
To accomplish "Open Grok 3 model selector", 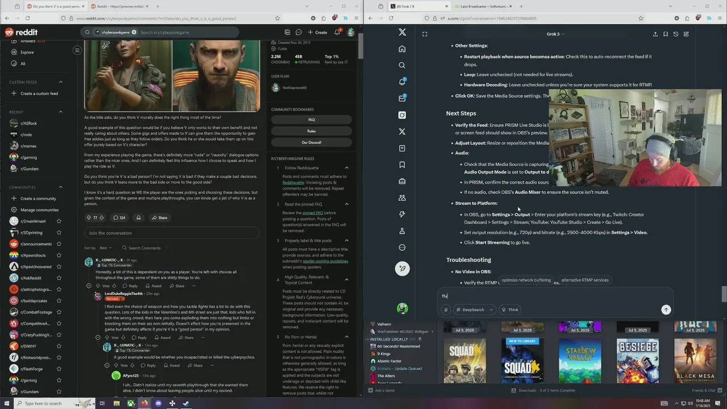I will point(555,34).
